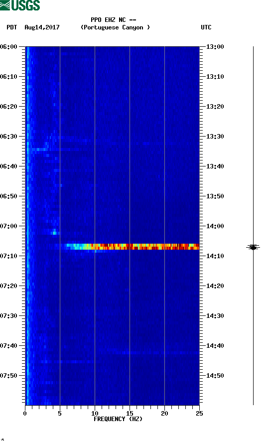Image resolution: width=275 pixels, height=445 pixels.
Task: Click the '0' frequency axis label
Action: 25,414
